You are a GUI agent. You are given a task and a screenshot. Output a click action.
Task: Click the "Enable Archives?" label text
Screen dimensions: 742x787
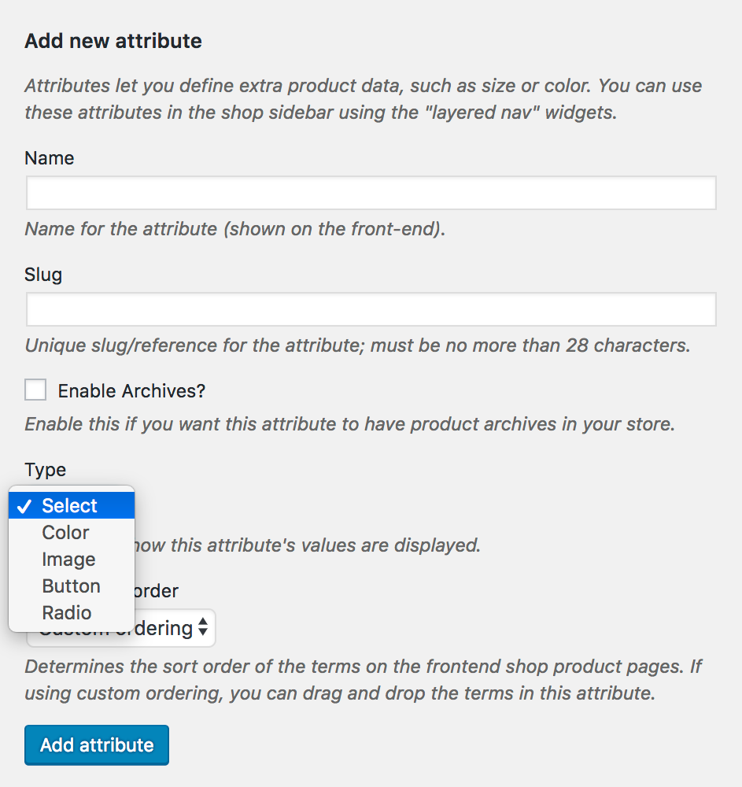click(131, 391)
